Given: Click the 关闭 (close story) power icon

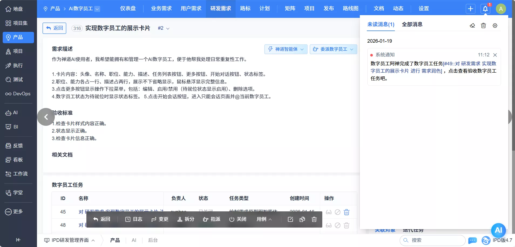Looking at the screenshot, I should pos(238,219).
